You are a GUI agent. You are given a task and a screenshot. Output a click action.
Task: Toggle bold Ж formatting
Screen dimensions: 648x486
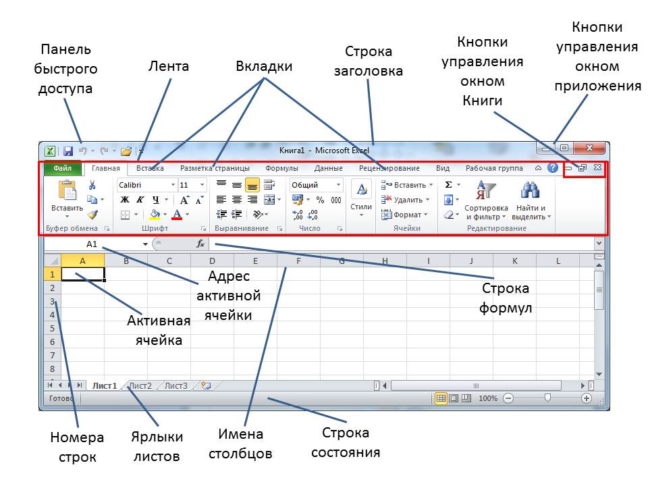[x=125, y=200]
